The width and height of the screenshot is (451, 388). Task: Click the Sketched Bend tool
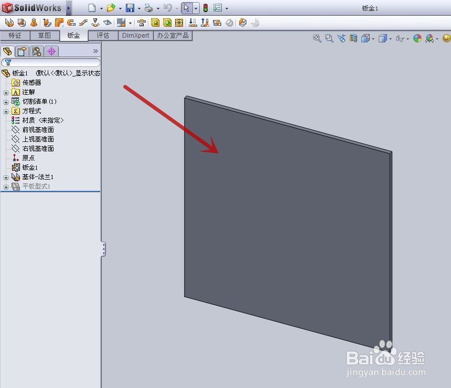point(95,23)
